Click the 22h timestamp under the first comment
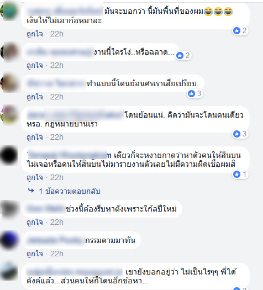 (57, 34)
